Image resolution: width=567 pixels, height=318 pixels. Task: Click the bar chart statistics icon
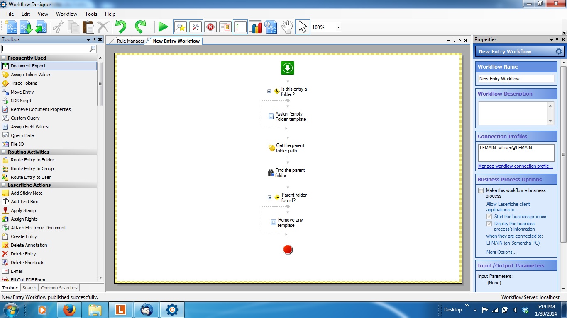[x=255, y=27]
